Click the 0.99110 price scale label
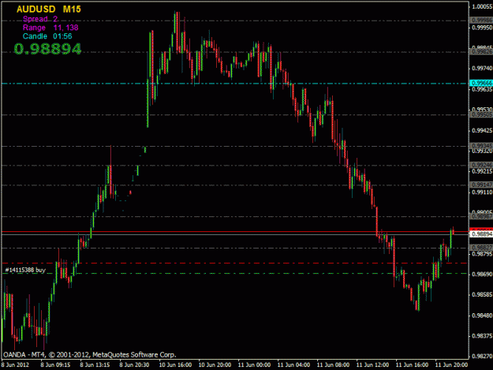The width and height of the screenshot is (493, 370). click(x=482, y=192)
